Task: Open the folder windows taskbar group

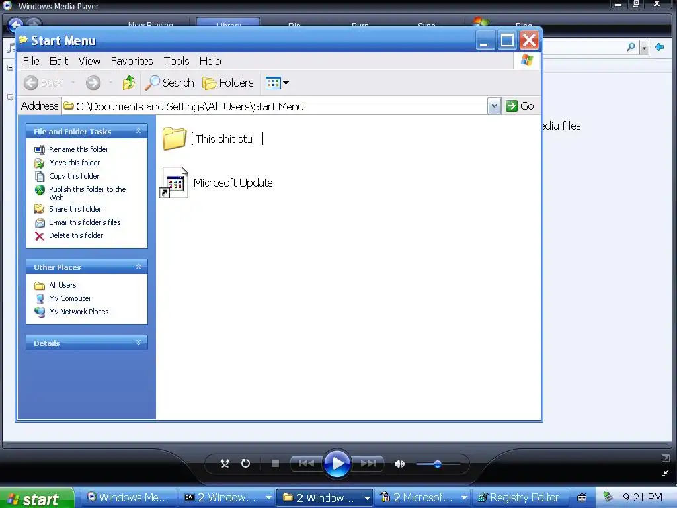Action: click(324, 497)
